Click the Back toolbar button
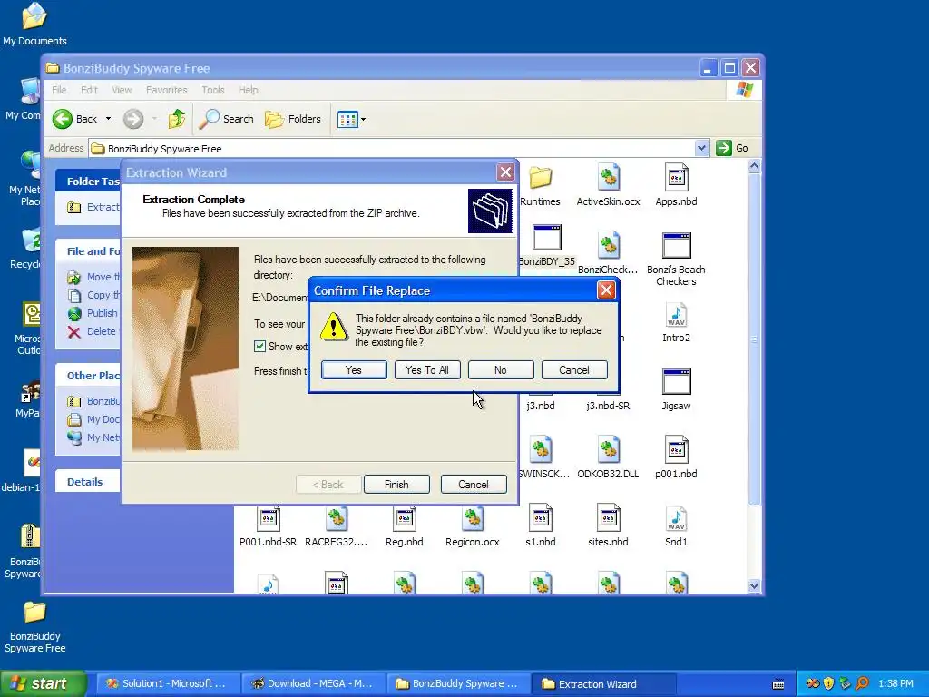 click(x=74, y=119)
